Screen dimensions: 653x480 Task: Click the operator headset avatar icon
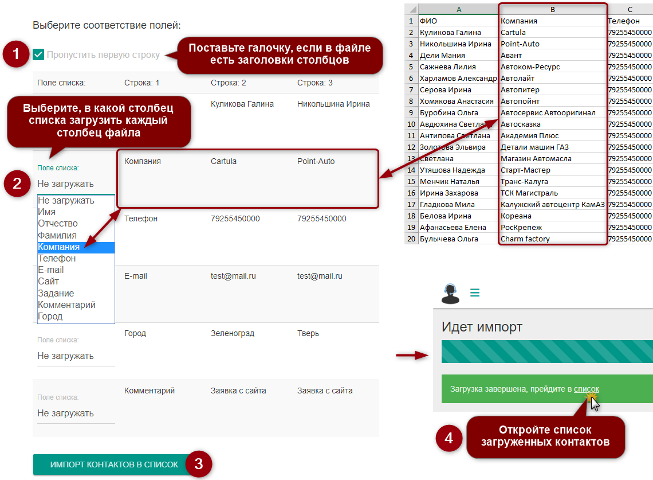click(451, 293)
